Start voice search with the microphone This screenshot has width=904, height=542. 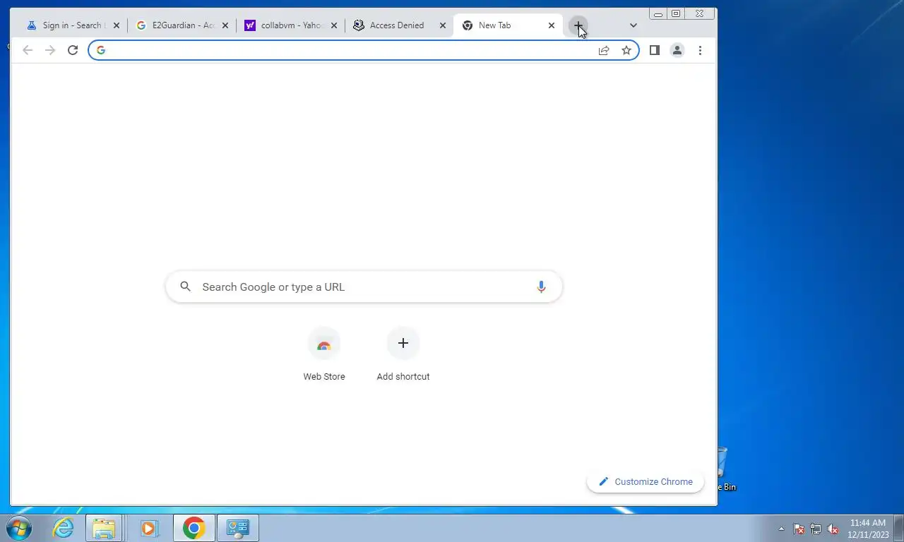(541, 287)
